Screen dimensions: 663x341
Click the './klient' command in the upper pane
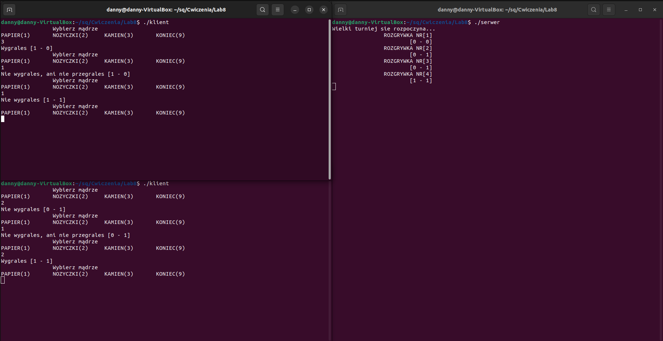[x=156, y=22]
